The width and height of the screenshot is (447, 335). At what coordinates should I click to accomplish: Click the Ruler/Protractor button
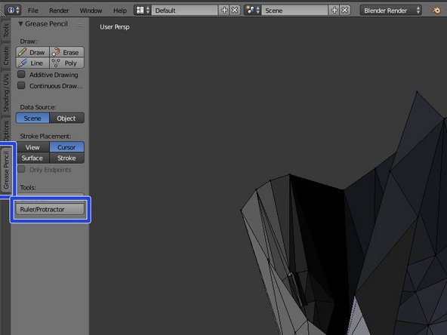click(50, 209)
